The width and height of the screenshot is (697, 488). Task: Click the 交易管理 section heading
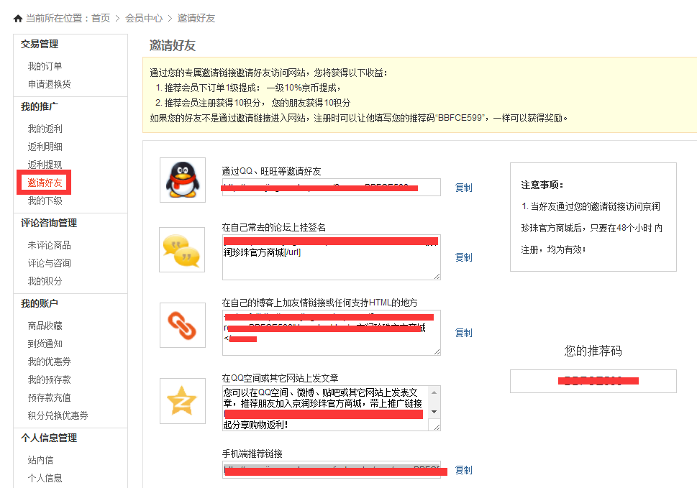(40, 44)
